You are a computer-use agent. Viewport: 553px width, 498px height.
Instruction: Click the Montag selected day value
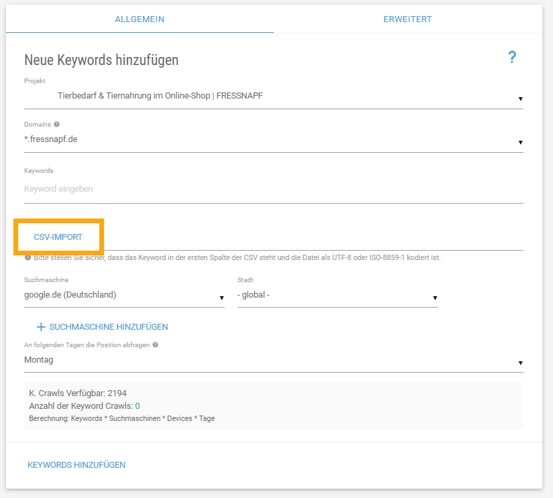click(x=39, y=360)
